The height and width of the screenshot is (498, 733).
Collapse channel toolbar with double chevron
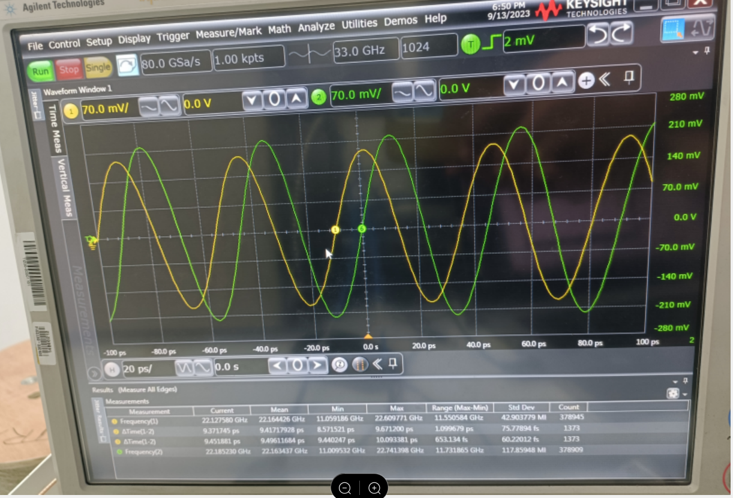tap(605, 79)
